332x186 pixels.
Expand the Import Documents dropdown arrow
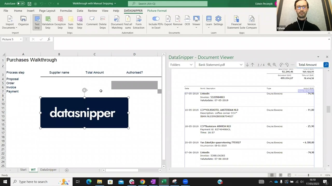16,28
